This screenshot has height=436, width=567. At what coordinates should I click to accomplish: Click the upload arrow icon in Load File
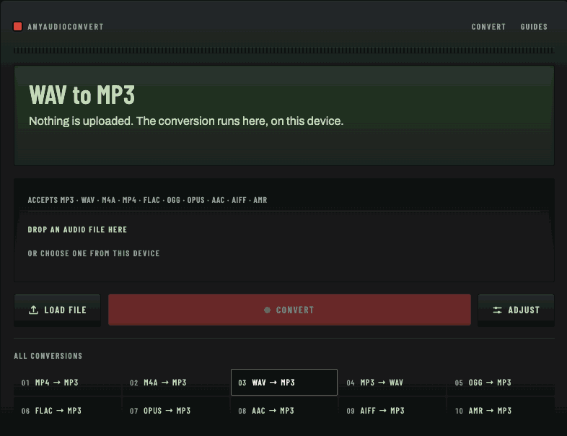(x=33, y=310)
